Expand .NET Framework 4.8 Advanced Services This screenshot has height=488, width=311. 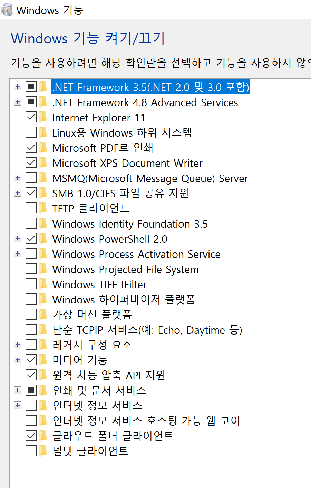[18, 102]
